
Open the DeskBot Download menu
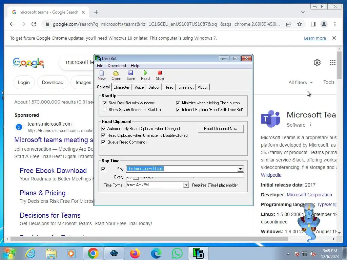[x=117, y=66]
